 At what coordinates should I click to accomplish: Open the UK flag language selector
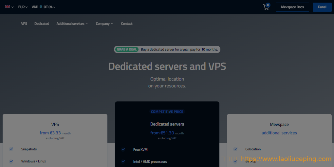pyautogui.click(x=9, y=7)
